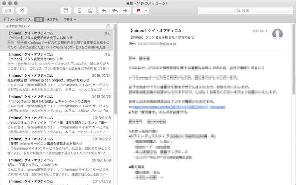Open the マイネ王 3周年記念 email
This screenshot has width=296, height=185.
(57, 125)
